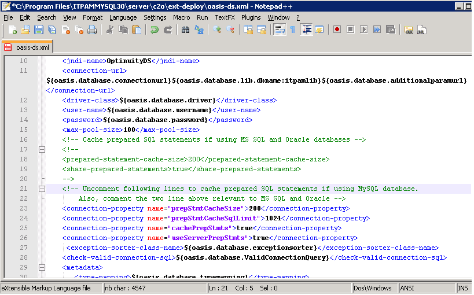Toggle Show All Characters pilcrow button
The width and height of the screenshot is (474, 295).
[x=293, y=30]
